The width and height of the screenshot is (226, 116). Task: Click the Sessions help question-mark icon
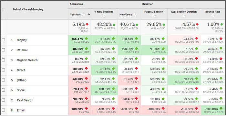coord(84,14)
